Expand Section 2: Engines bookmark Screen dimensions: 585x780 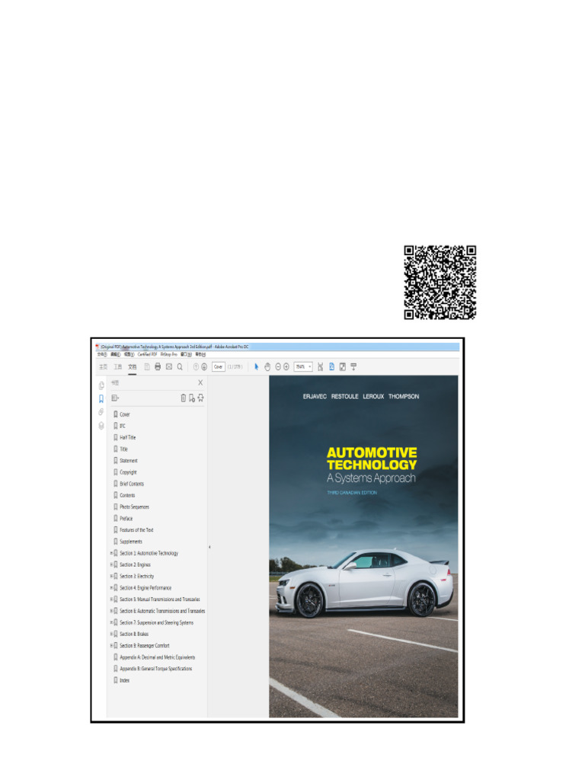click(111, 564)
